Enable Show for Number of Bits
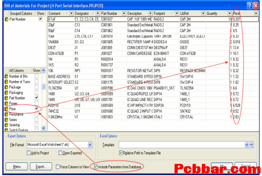Screen dimensions: 262x176 pos(36,76)
